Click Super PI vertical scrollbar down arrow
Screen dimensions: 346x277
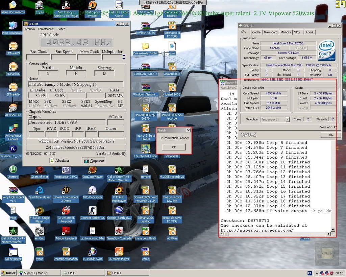coord(333,230)
